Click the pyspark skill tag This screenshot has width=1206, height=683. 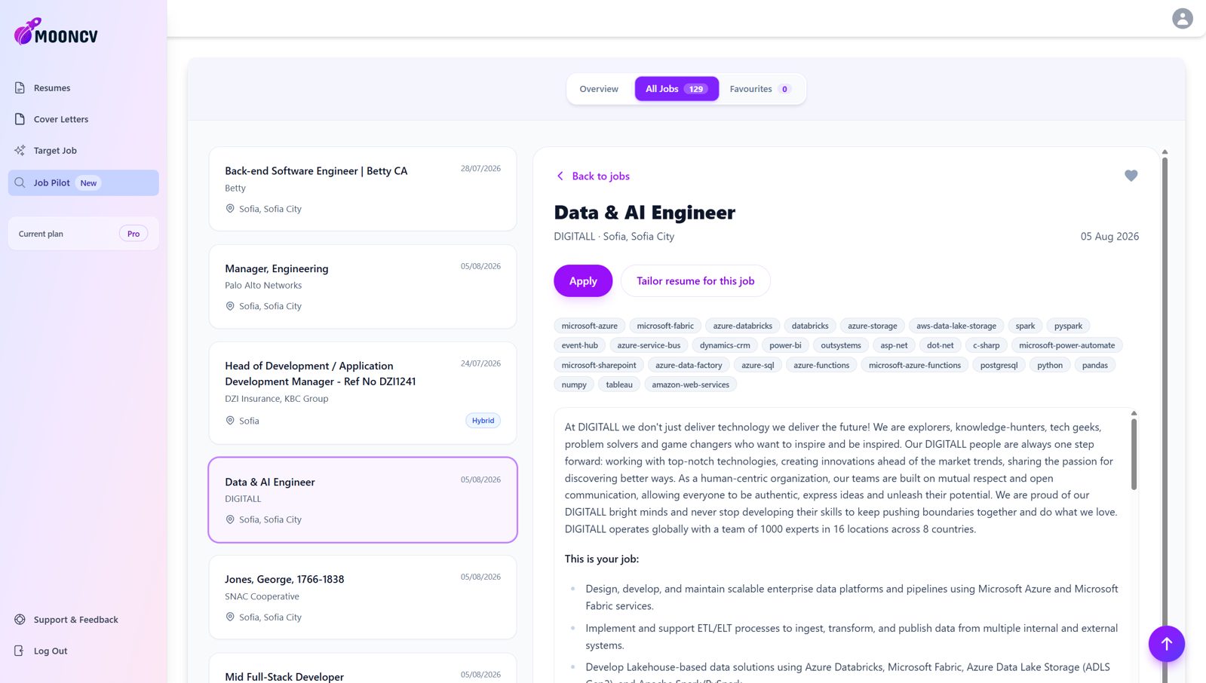1068,326
